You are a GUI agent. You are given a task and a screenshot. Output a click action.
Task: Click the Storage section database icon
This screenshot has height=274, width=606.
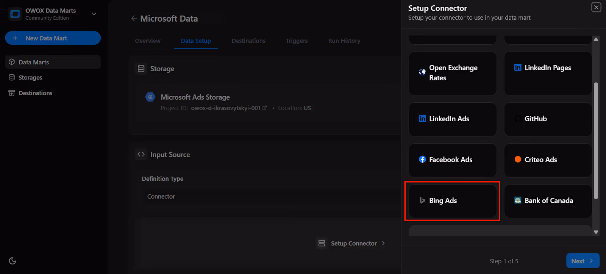(141, 69)
